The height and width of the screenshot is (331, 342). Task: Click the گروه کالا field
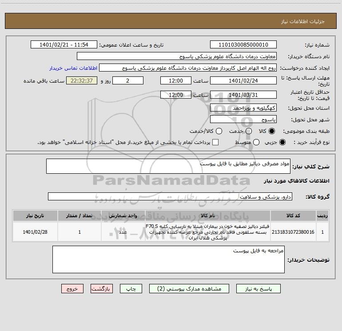tap(170, 196)
